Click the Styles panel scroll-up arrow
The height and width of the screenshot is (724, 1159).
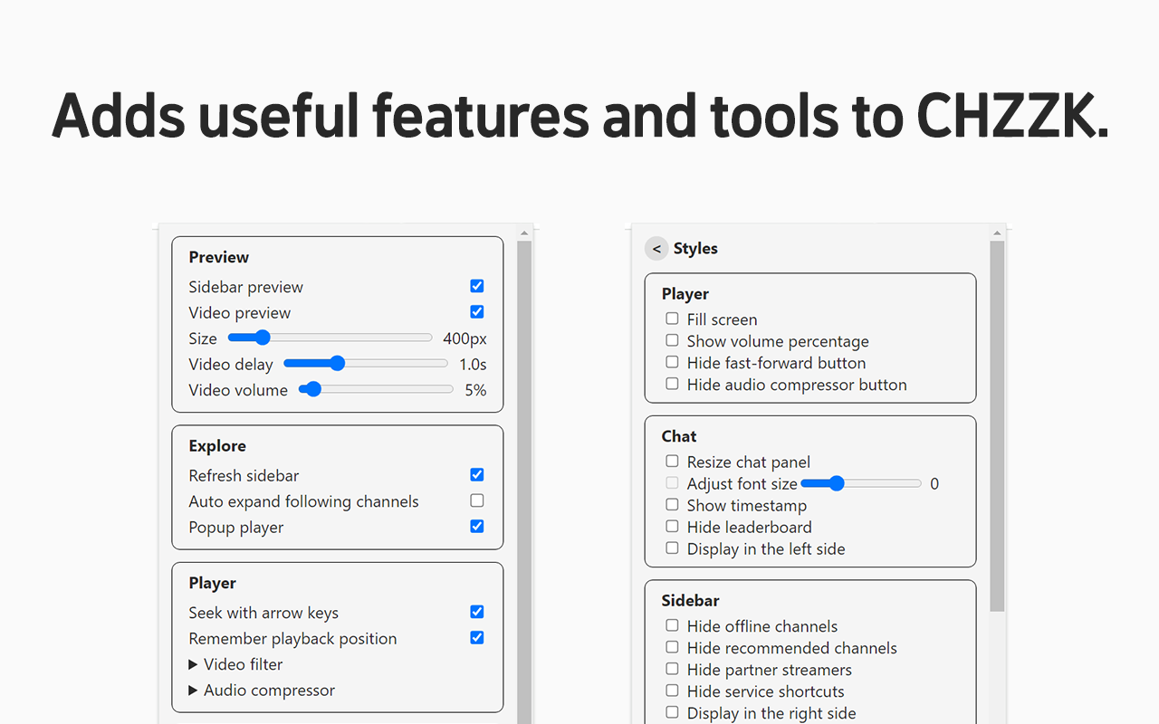coord(997,233)
